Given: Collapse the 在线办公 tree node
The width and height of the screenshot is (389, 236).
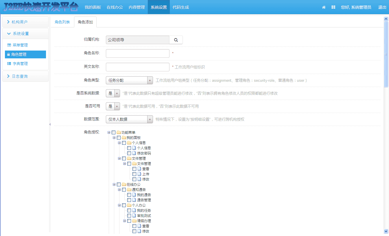Looking at the screenshot, I should click(x=114, y=184).
